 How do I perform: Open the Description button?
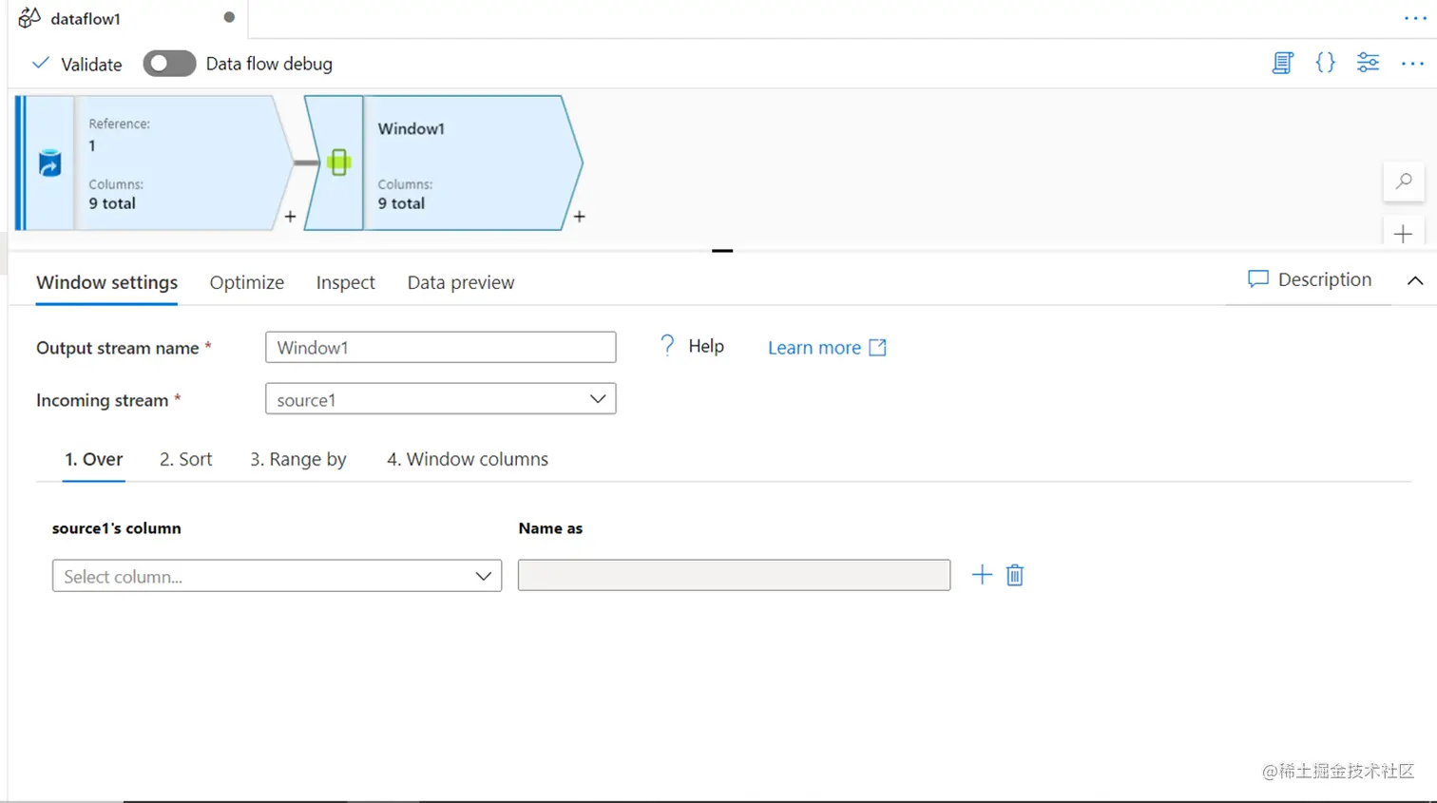pyautogui.click(x=1310, y=279)
